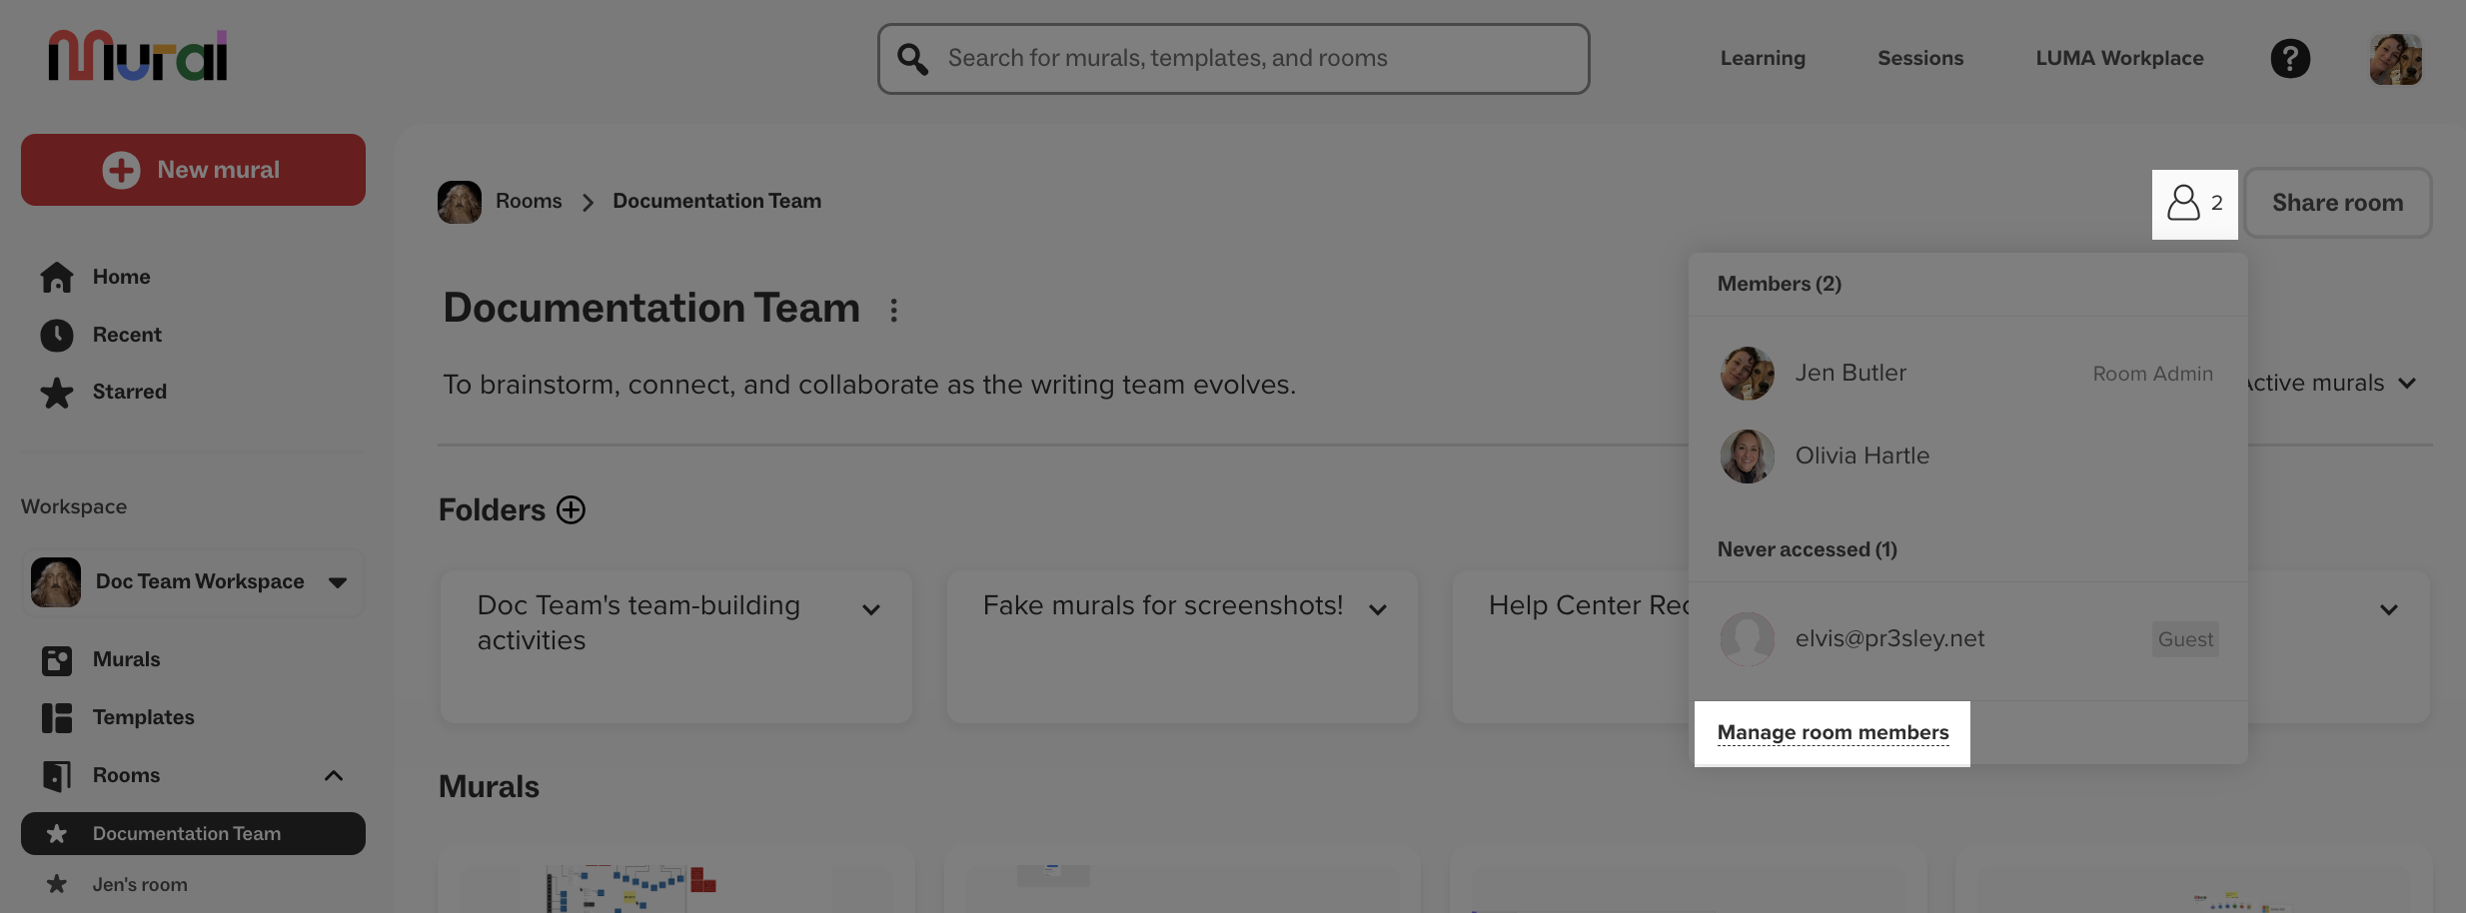The height and width of the screenshot is (913, 2466).
Task: Expand Fake murals for screenshots folder
Action: coord(1378,609)
